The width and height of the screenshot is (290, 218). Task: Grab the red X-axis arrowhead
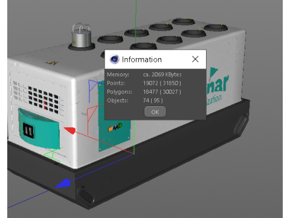coord(69,130)
